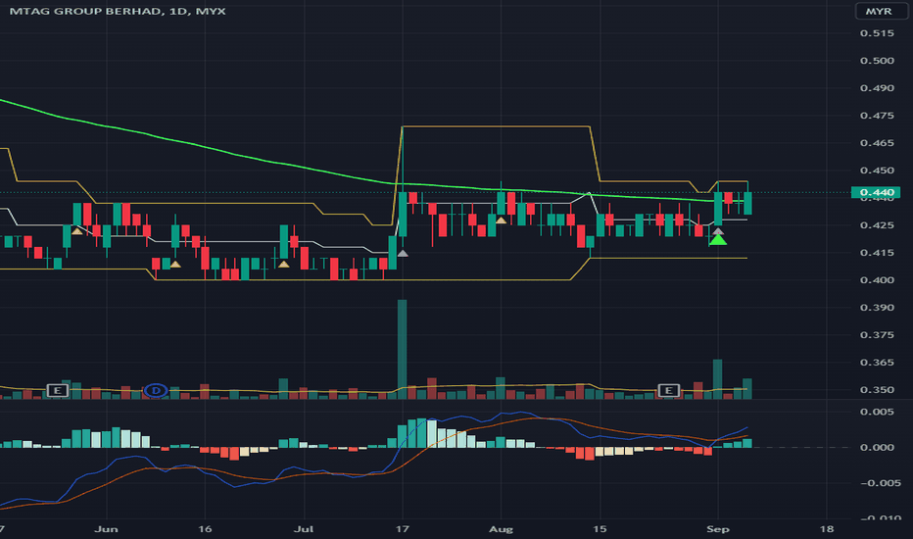Click the Aug date axis label
The height and width of the screenshot is (539, 913).
click(x=501, y=529)
